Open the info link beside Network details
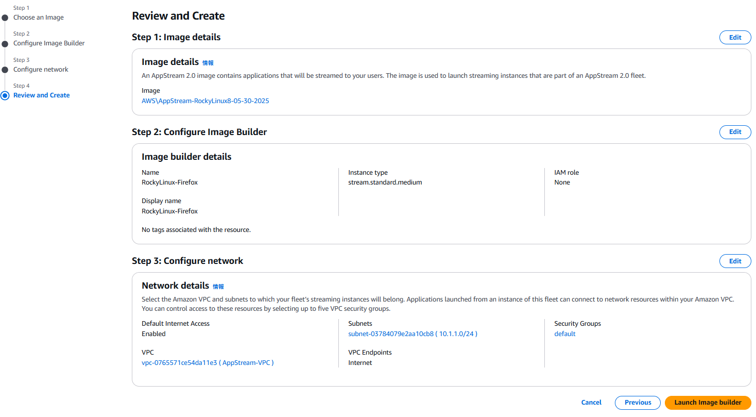 click(218, 287)
